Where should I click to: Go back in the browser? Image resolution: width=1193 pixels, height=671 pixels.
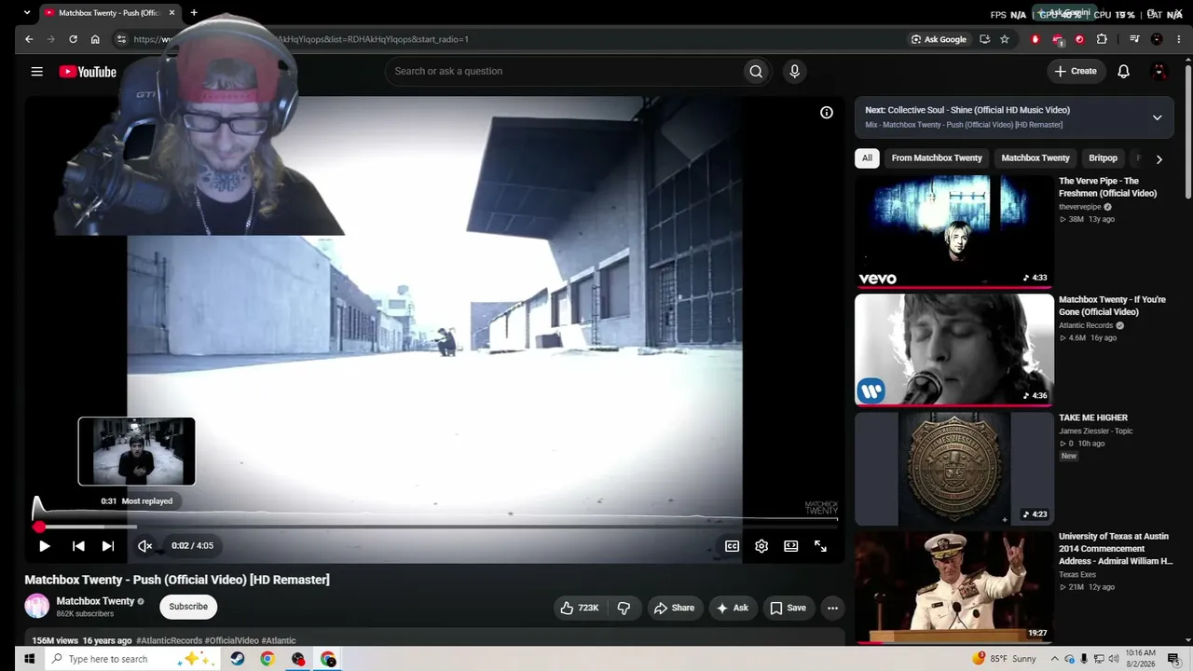click(29, 39)
